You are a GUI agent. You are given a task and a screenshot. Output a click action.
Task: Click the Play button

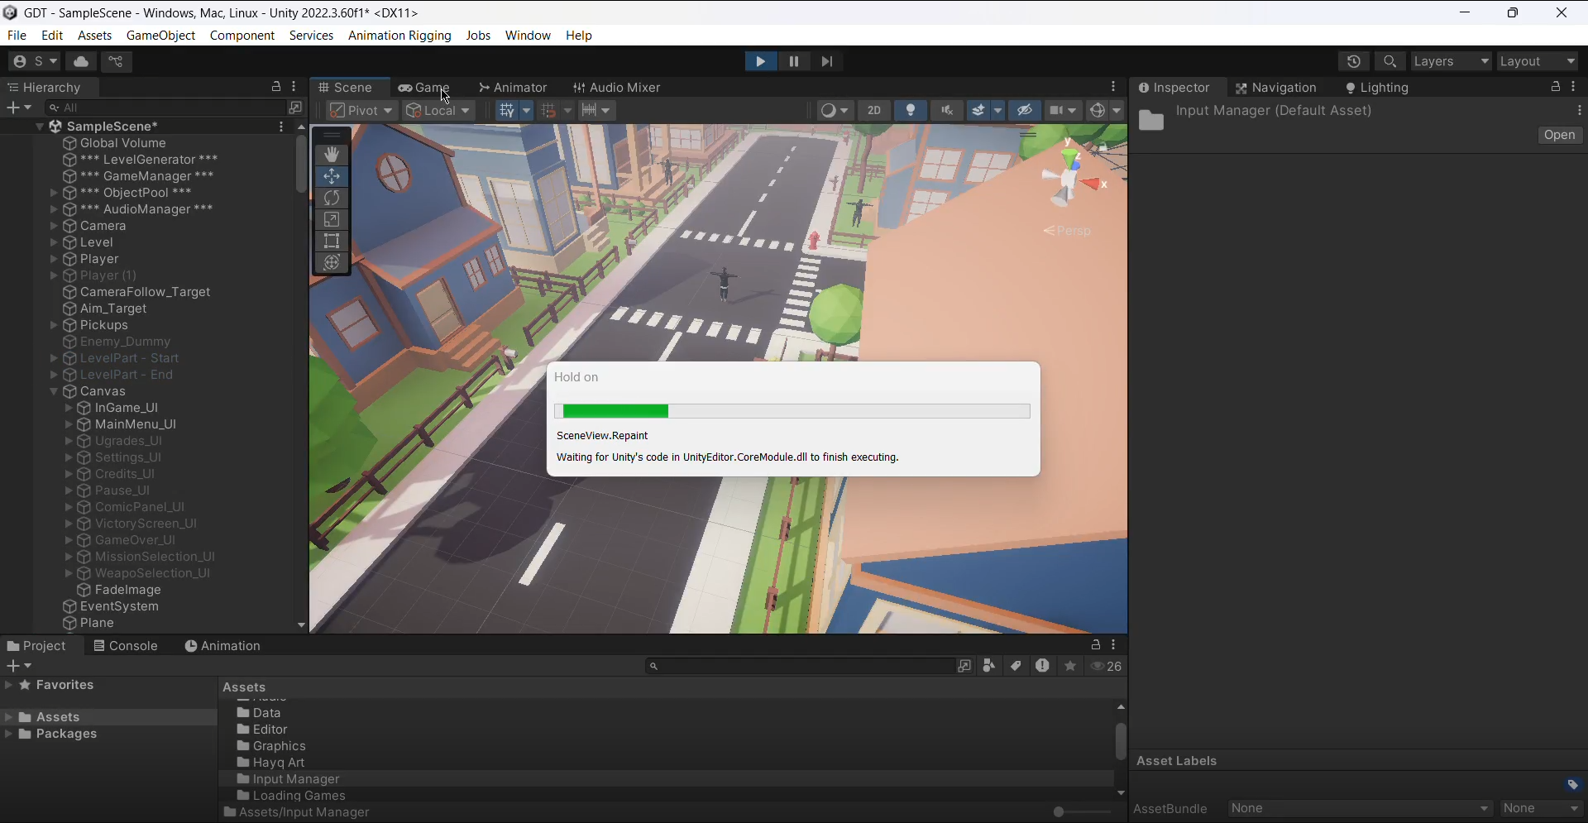(x=760, y=61)
